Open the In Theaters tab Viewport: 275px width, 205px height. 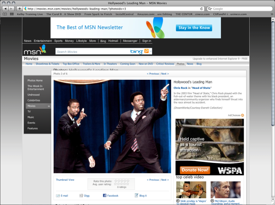coord(110,64)
